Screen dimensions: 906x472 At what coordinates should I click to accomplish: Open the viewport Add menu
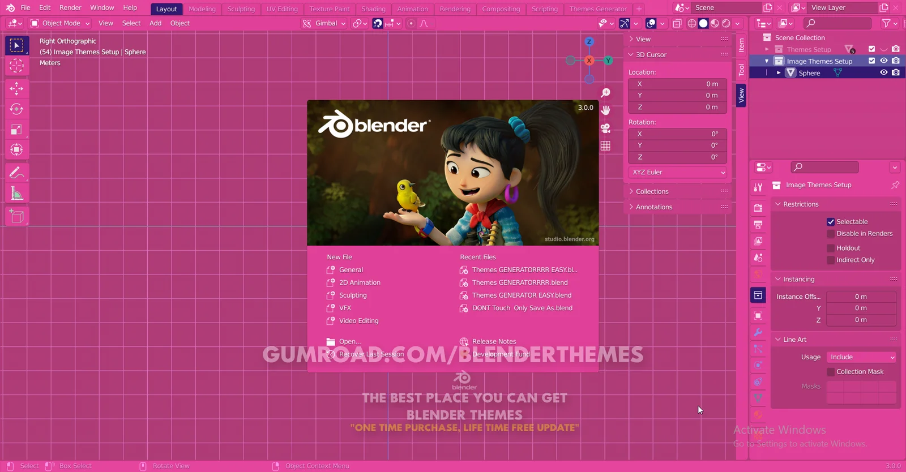coord(155,23)
